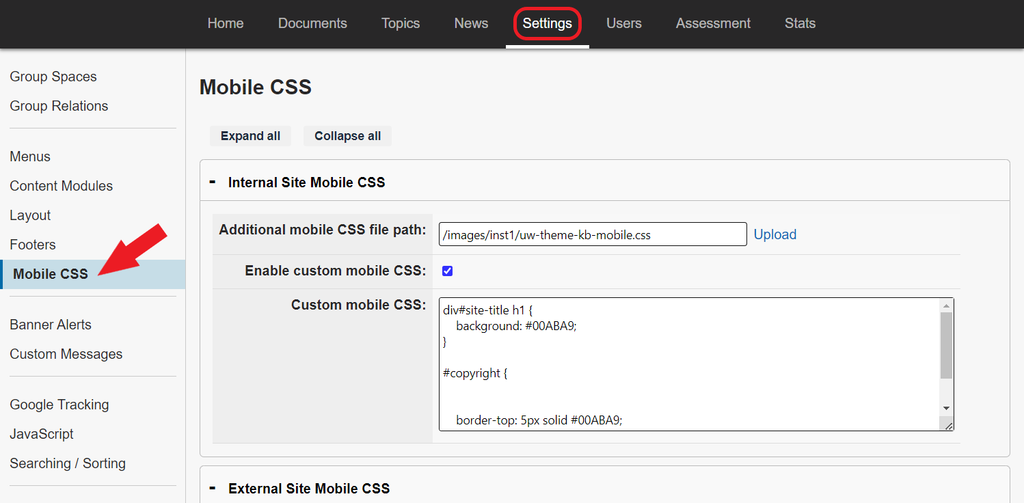This screenshot has height=503, width=1024.
Task: Open Google Tracking settings
Action: [59, 405]
